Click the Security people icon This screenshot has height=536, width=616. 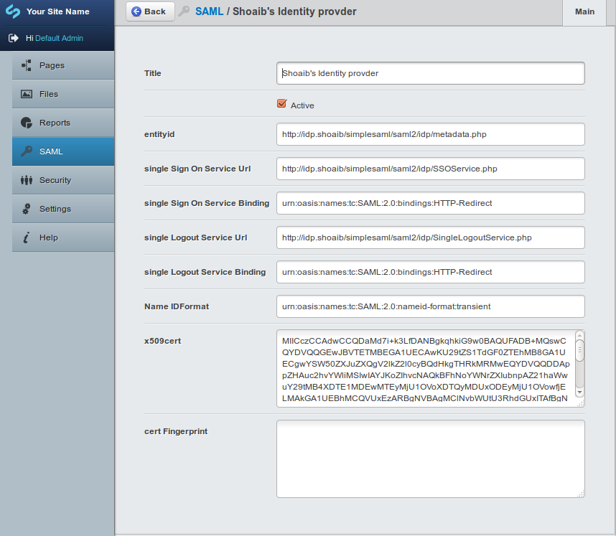pyautogui.click(x=27, y=180)
